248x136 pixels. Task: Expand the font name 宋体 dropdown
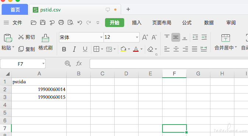pyautogui.click(x=101, y=37)
